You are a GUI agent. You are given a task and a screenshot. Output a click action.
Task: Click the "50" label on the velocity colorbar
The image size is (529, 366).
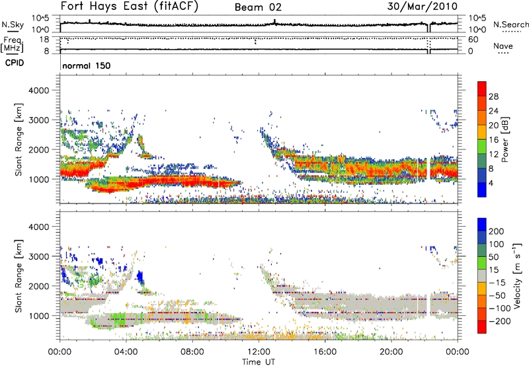click(x=493, y=257)
